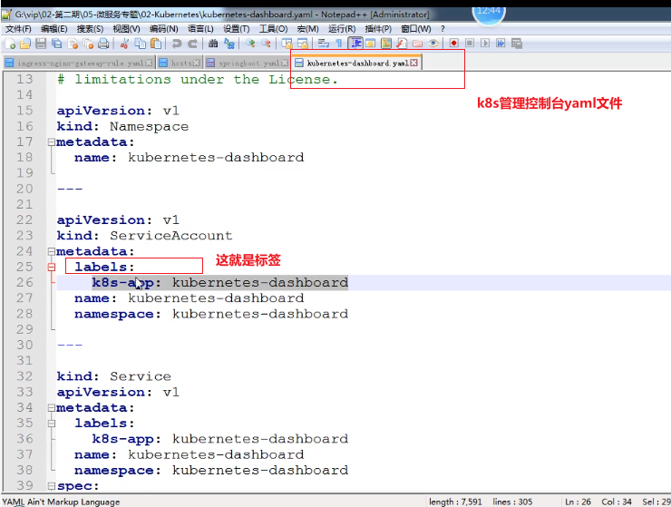The image size is (671, 507).
Task: Open the 窗口(W) menu
Action: coord(416,29)
